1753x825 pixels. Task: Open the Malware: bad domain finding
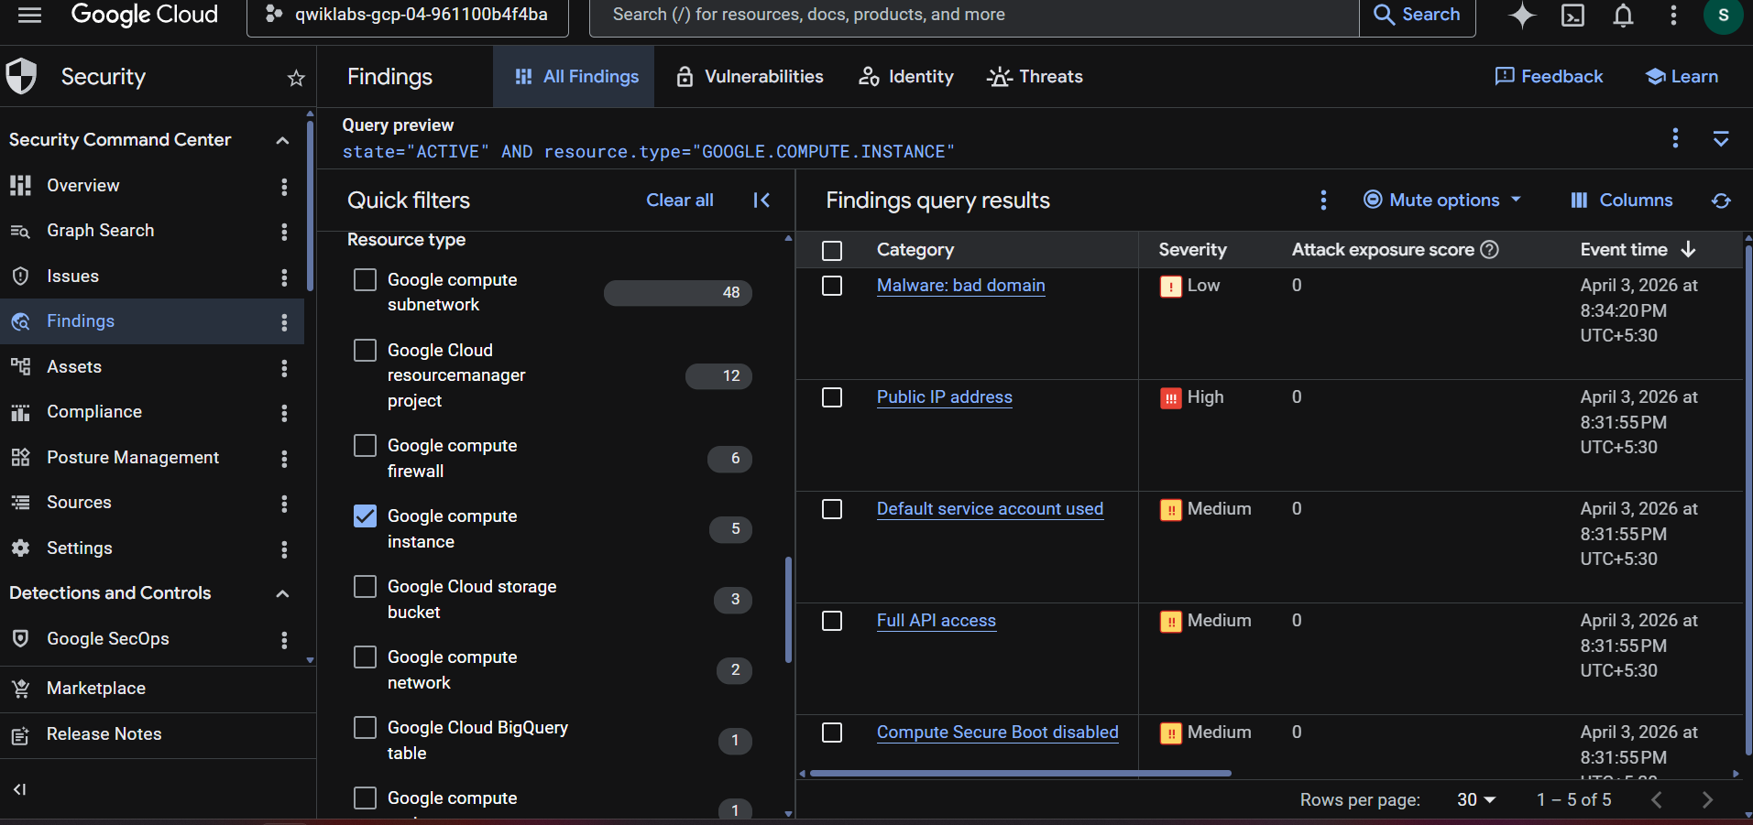point(960,286)
